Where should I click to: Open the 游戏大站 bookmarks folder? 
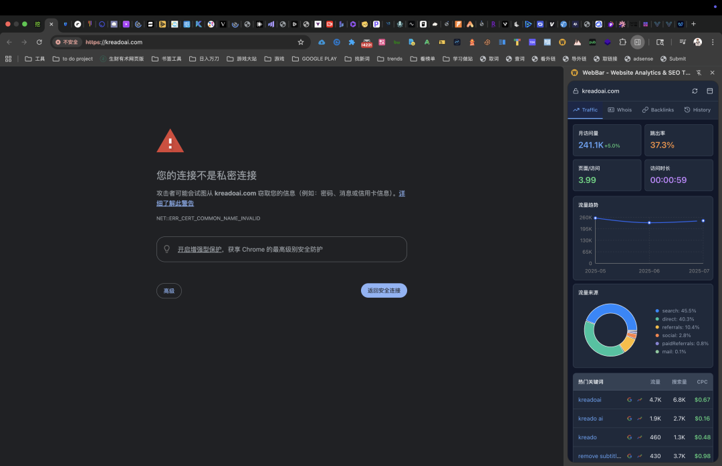click(242, 59)
